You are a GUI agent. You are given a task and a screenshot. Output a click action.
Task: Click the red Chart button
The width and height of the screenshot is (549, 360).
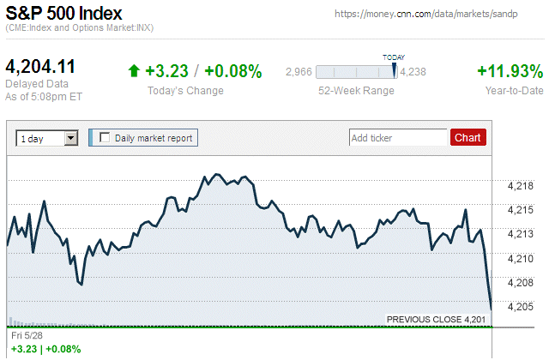(x=468, y=137)
